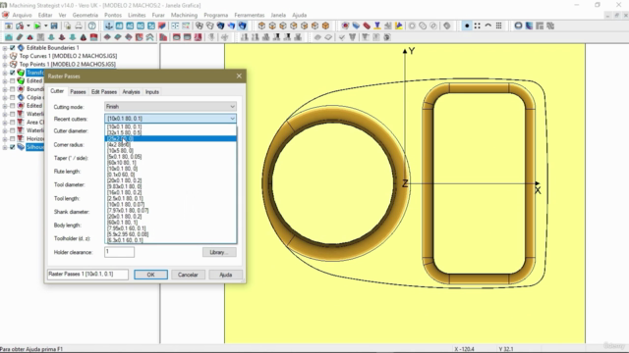Click the two-chevrons icon in second toolbar row
The height and width of the screenshot is (353, 629).
click(x=149, y=37)
